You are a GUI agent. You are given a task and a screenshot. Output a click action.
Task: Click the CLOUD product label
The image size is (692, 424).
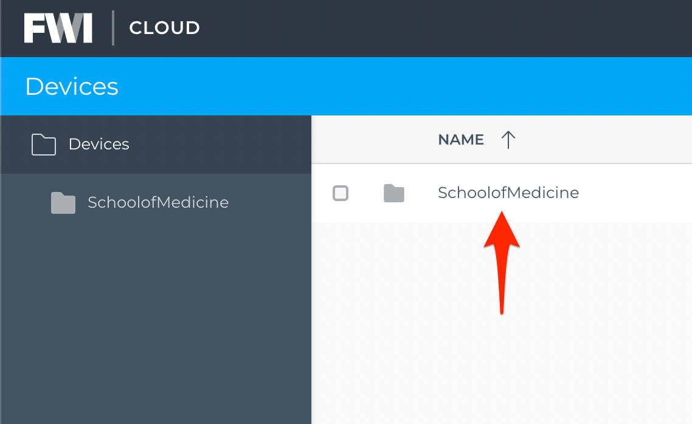point(164,28)
